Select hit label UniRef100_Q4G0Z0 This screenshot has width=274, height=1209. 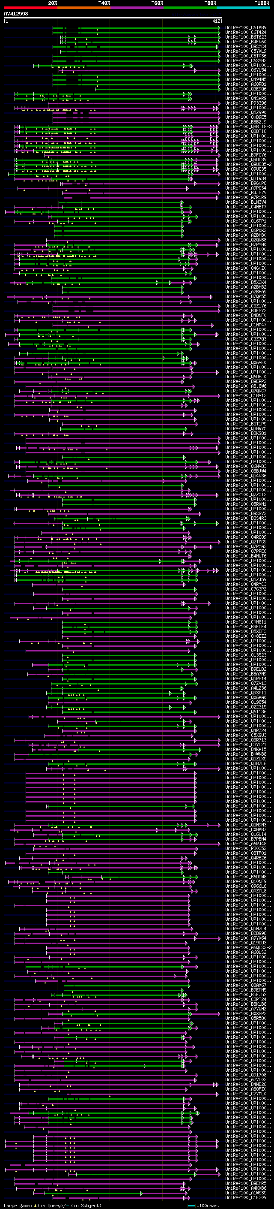tap(246, 268)
